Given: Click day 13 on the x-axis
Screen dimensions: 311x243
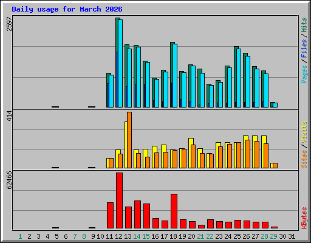Looking at the screenshot, I should (128, 236).
